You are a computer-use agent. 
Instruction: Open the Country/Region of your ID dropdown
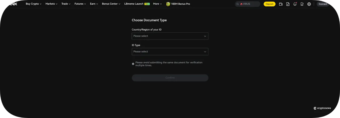[x=170, y=36]
